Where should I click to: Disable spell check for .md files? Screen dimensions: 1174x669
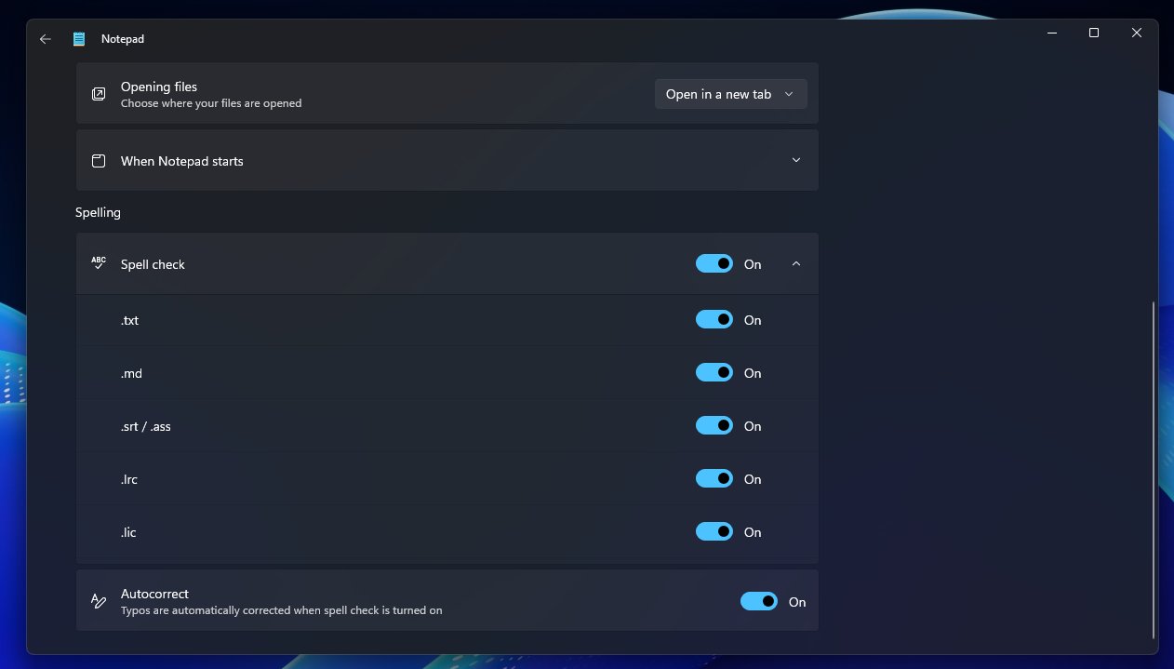[714, 373]
